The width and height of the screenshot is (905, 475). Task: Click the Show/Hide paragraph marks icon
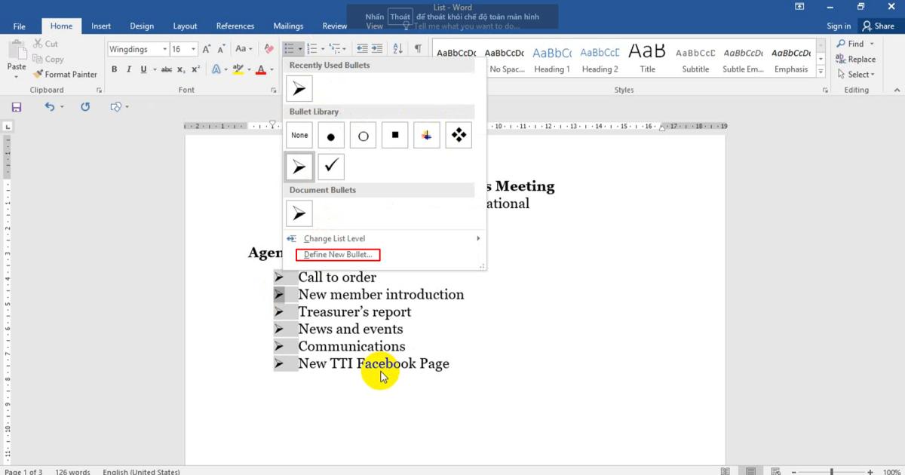coord(418,49)
